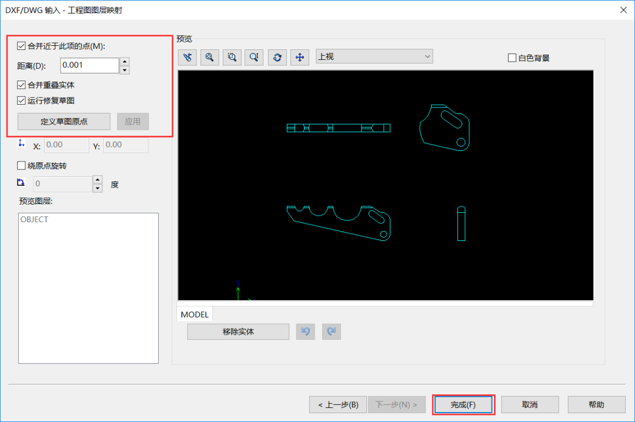Click the rotate view icon
The width and height of the screenshot is (635, 422).
pos(278,57)
